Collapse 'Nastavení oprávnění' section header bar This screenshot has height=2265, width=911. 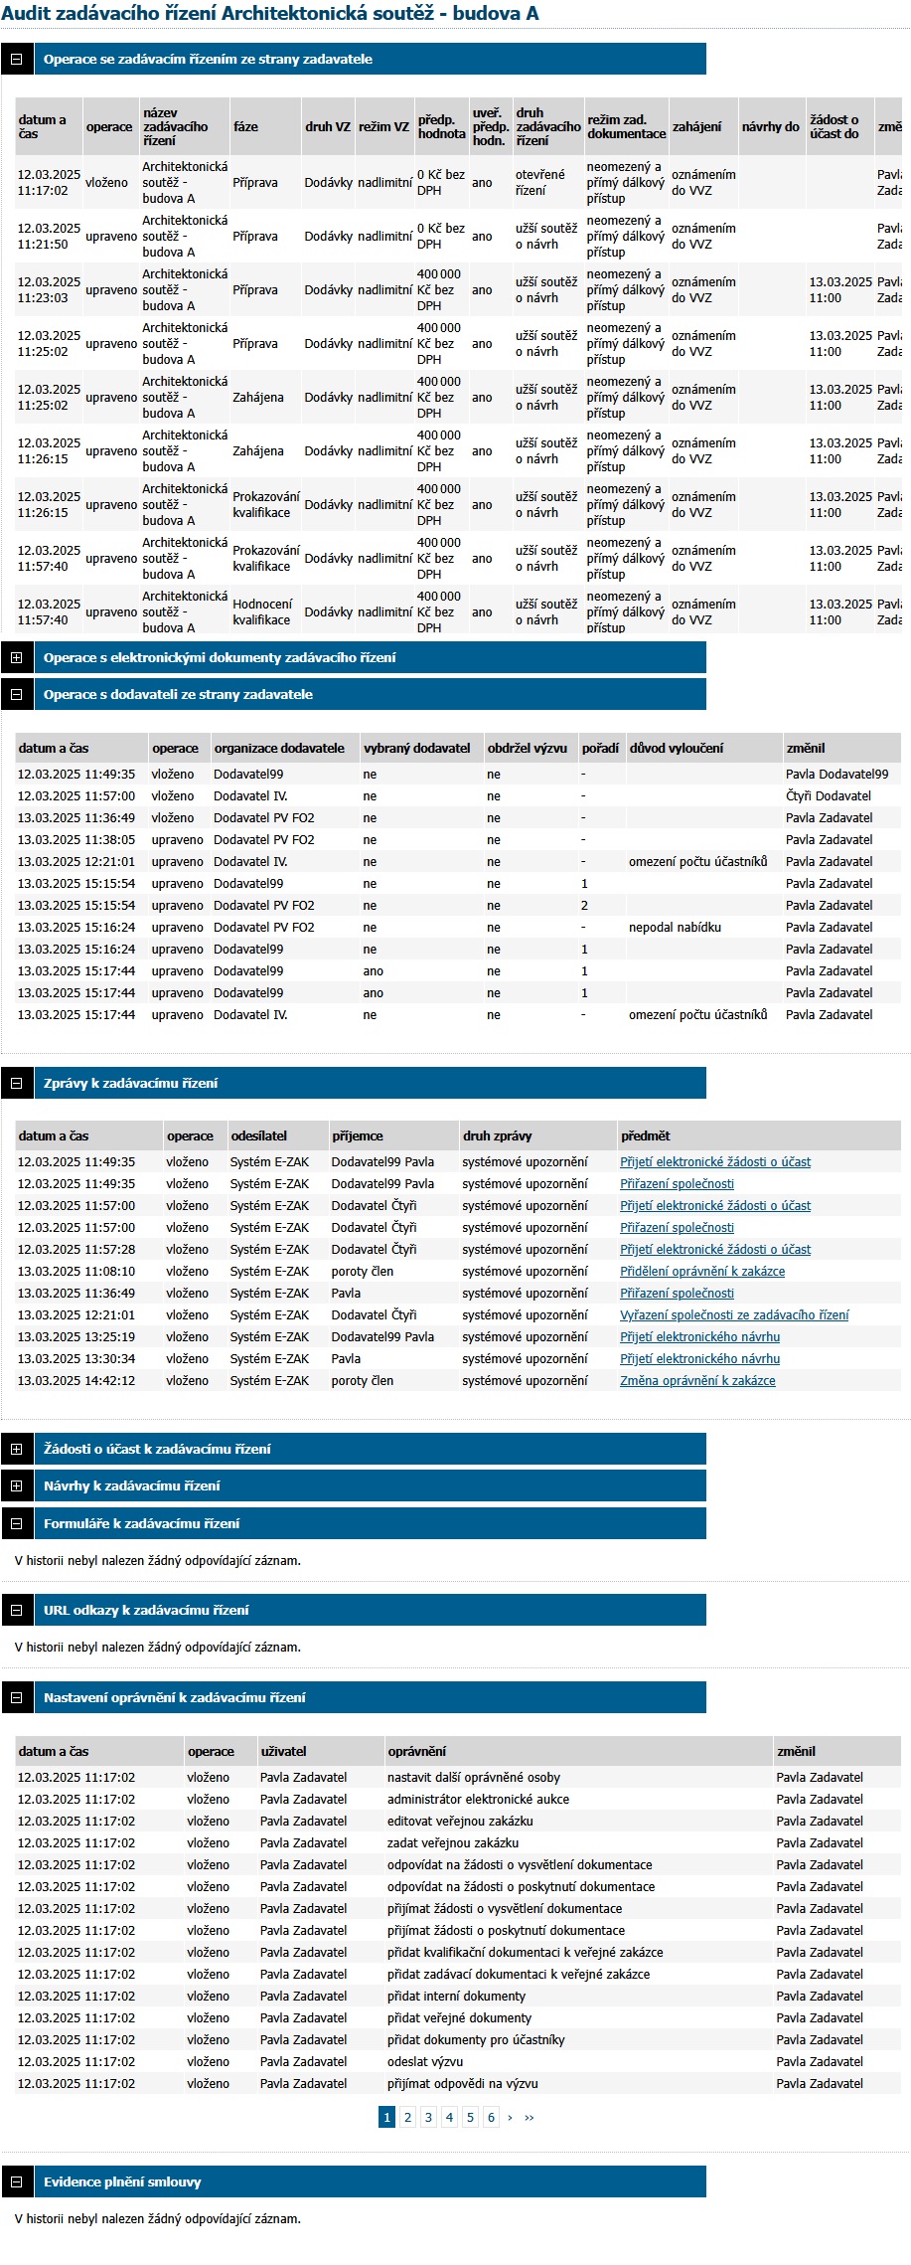[368, 1698]
